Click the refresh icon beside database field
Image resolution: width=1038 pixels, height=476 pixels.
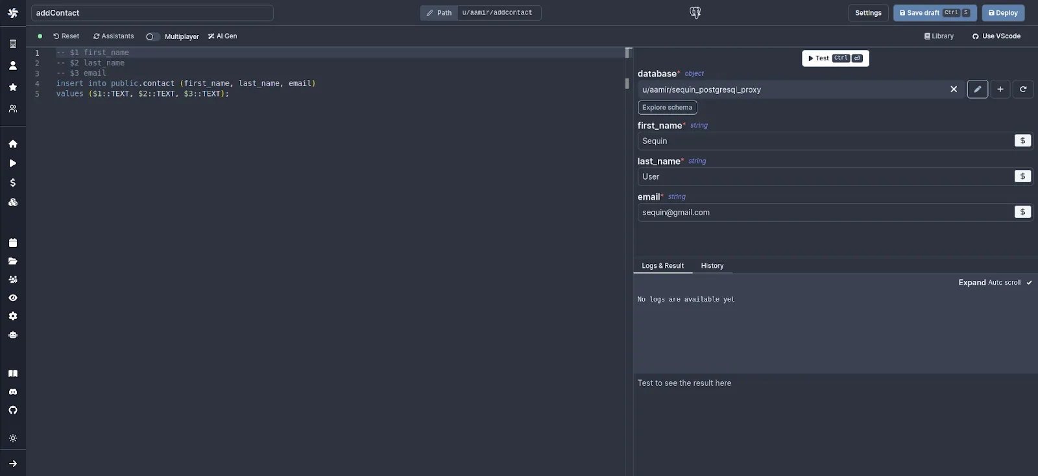click(x=1023, y=89)
